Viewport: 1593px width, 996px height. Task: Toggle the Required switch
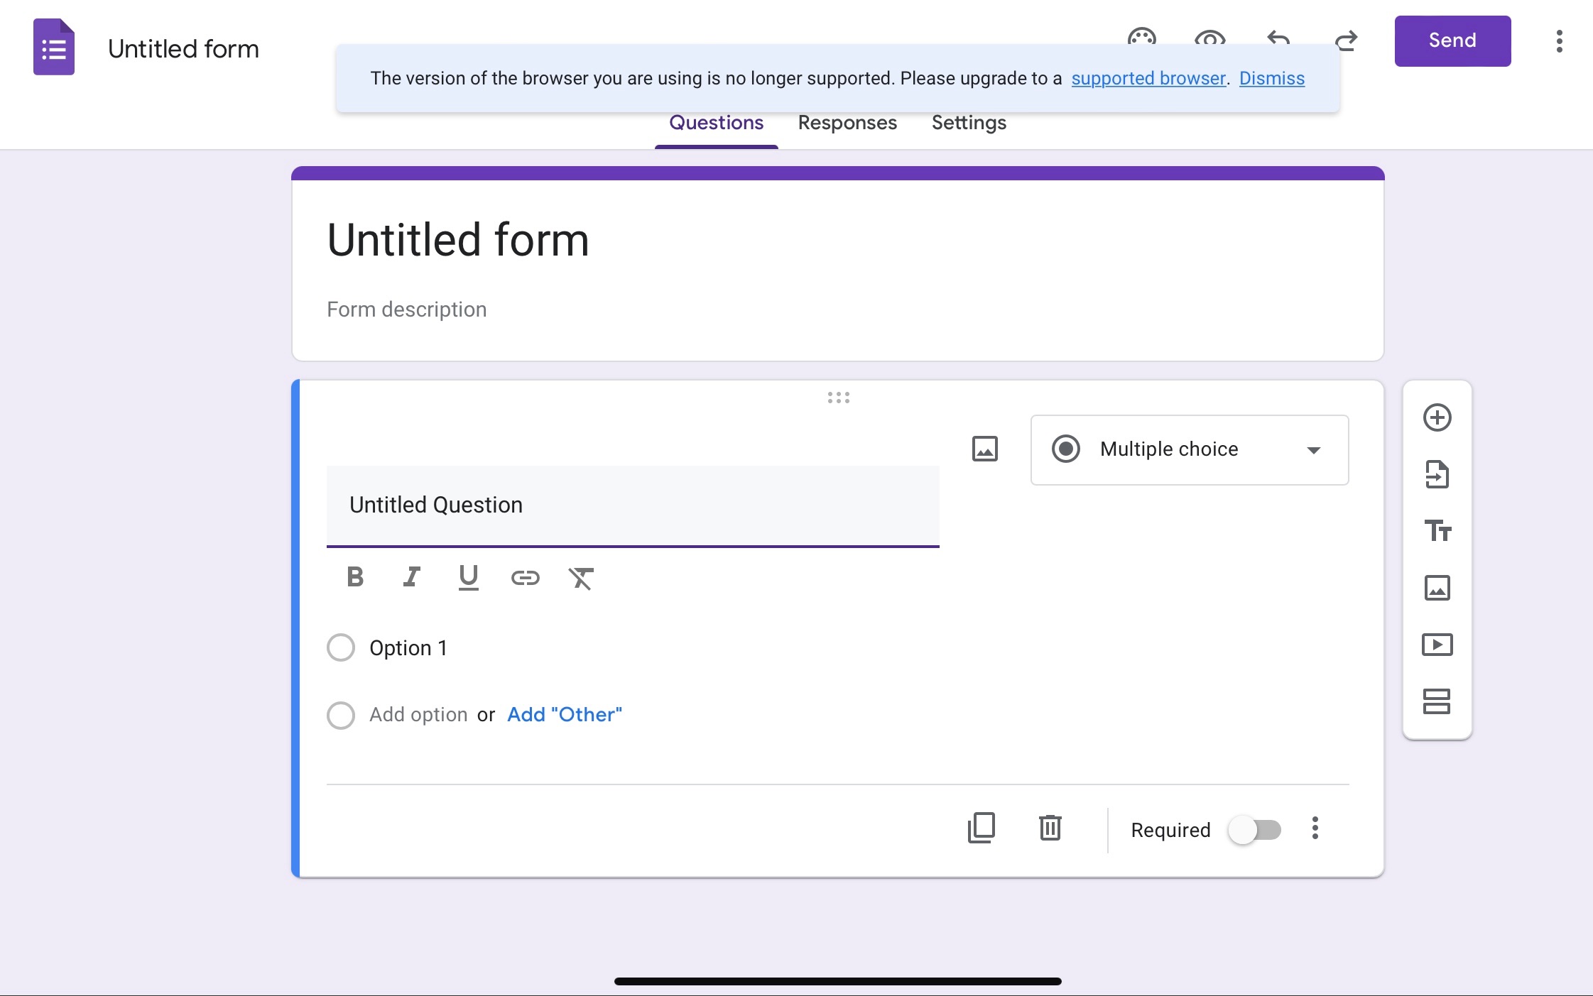1255,830
